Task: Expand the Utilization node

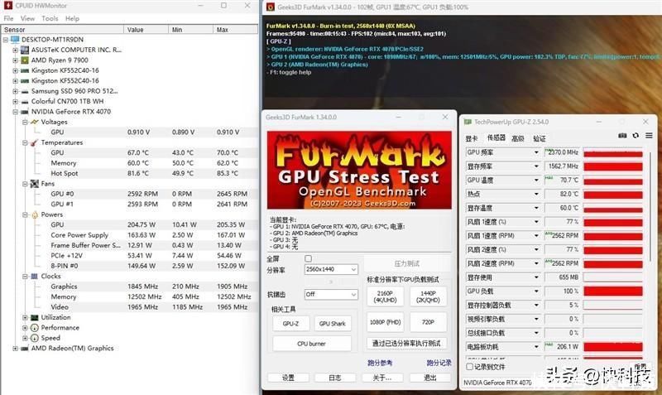Action: pyautogui.click(x=25, y=317)
